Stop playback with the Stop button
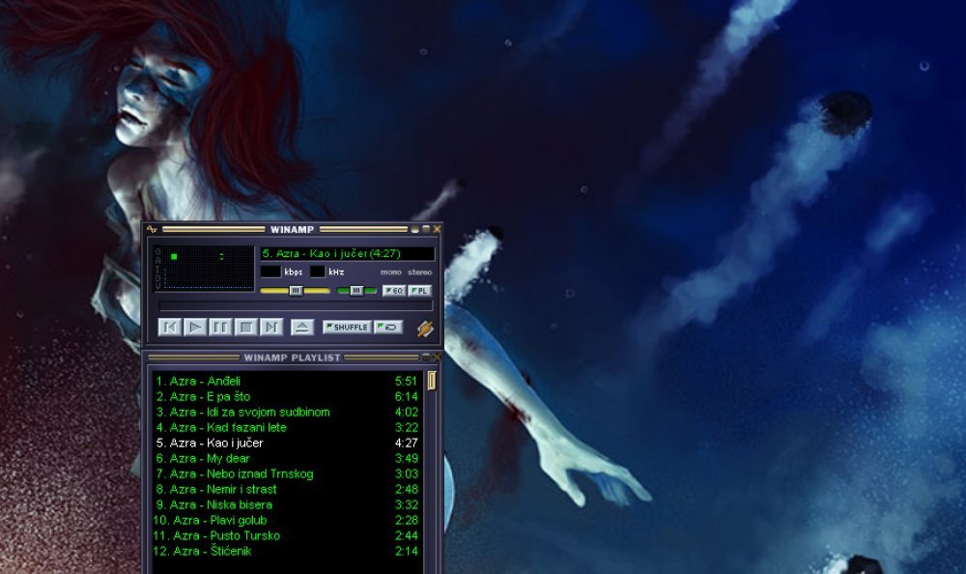966x574 pixels. [245, 327]
